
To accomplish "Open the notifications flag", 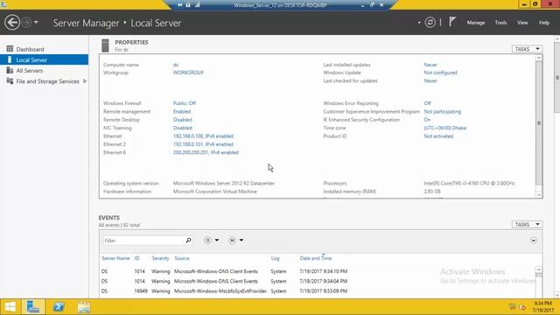I will click(452, 22).
